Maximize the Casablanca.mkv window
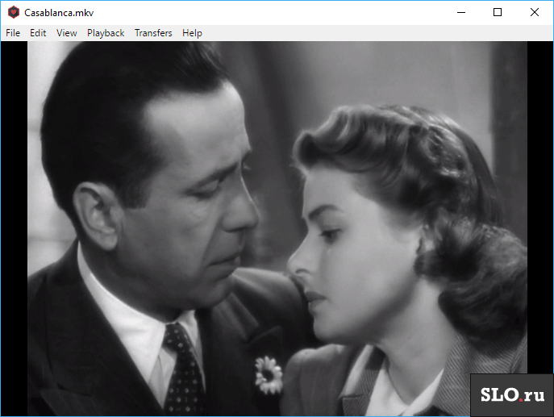 tap(498, 12)
